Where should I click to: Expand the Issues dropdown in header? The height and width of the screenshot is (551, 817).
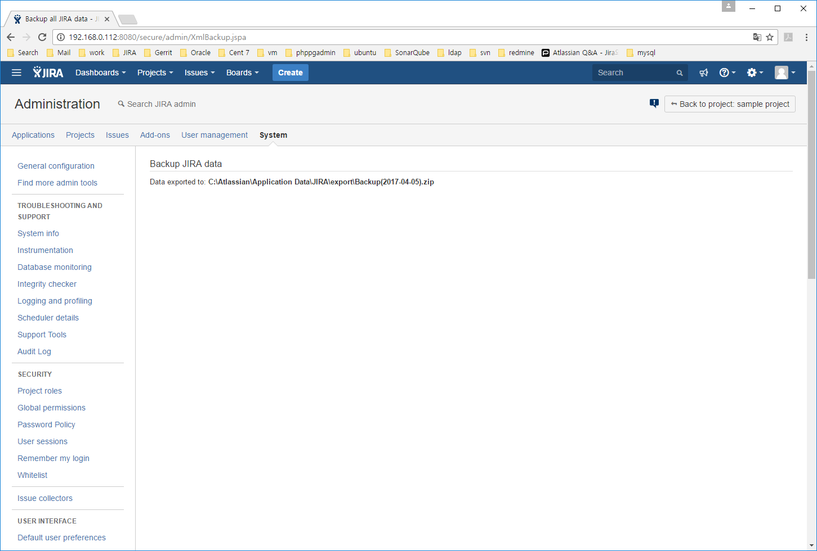tap(199, 73)
